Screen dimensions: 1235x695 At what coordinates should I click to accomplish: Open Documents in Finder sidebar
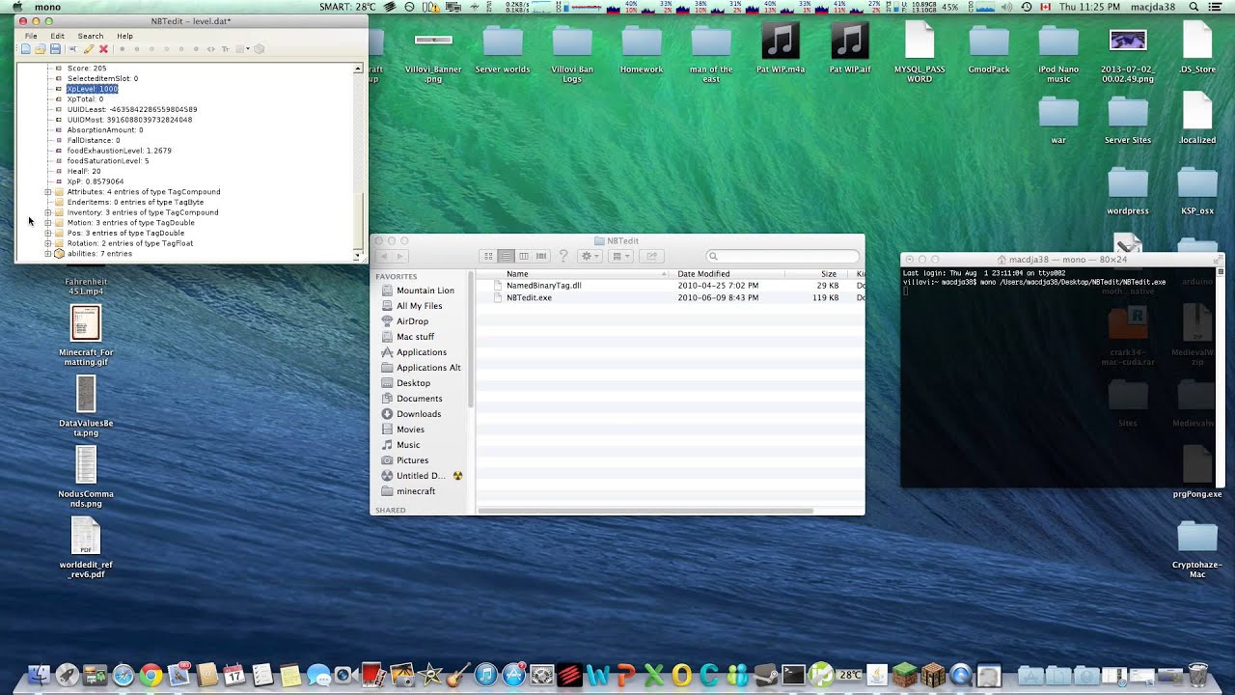tap(419, 399)
